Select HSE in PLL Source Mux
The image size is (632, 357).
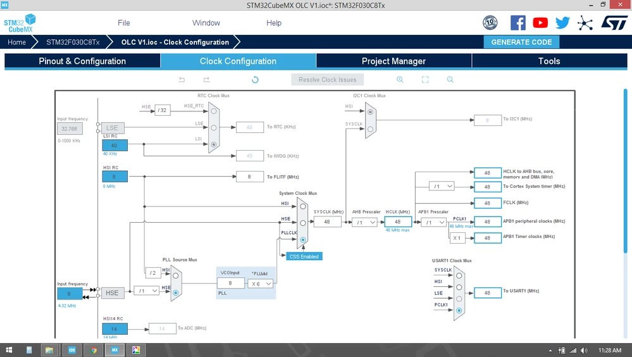pyautogui.click(x=176, y=293)
